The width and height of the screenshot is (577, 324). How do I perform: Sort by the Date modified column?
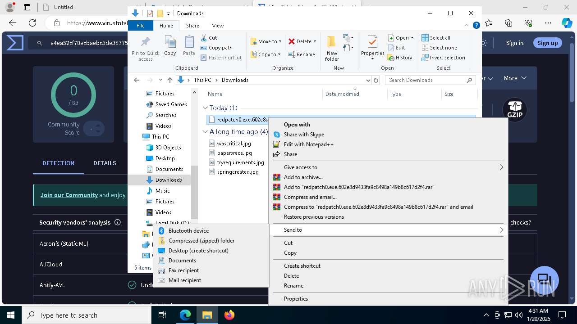click(342, 94)
